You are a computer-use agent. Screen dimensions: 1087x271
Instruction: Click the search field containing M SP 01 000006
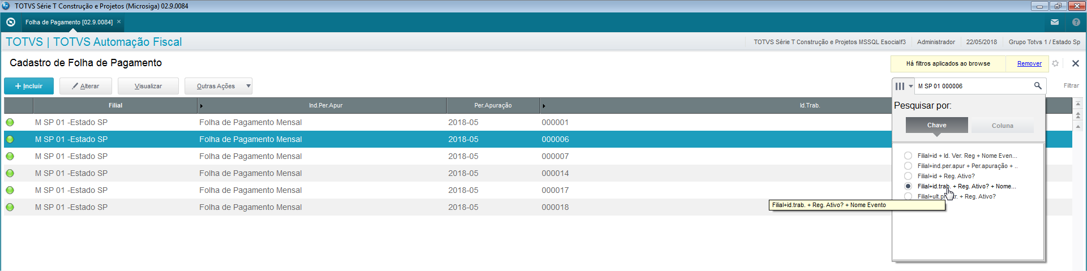(x=973, y=86)
